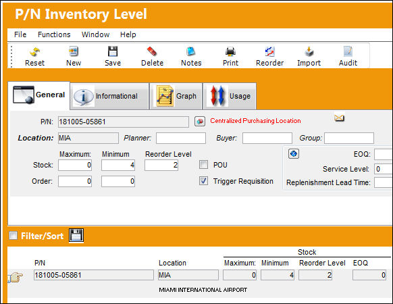The width and height of the screenshot is (393, 304).
Task: Click the MIAMI INTERNATIONAL AIRPORT description text
Action: pos(203,290)
